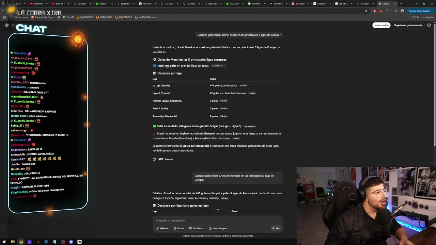Switch to the TikTok (99+) tab

point(278,4)
